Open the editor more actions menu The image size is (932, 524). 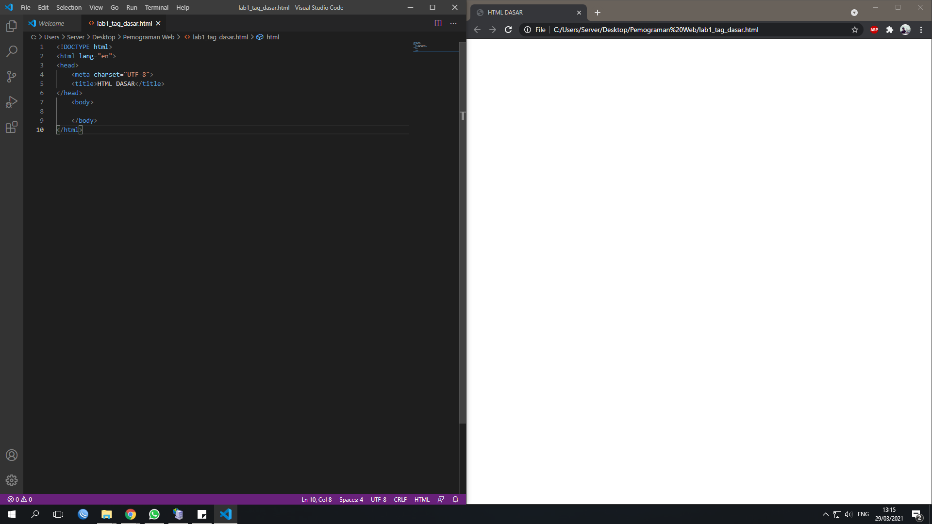(453, 23)
